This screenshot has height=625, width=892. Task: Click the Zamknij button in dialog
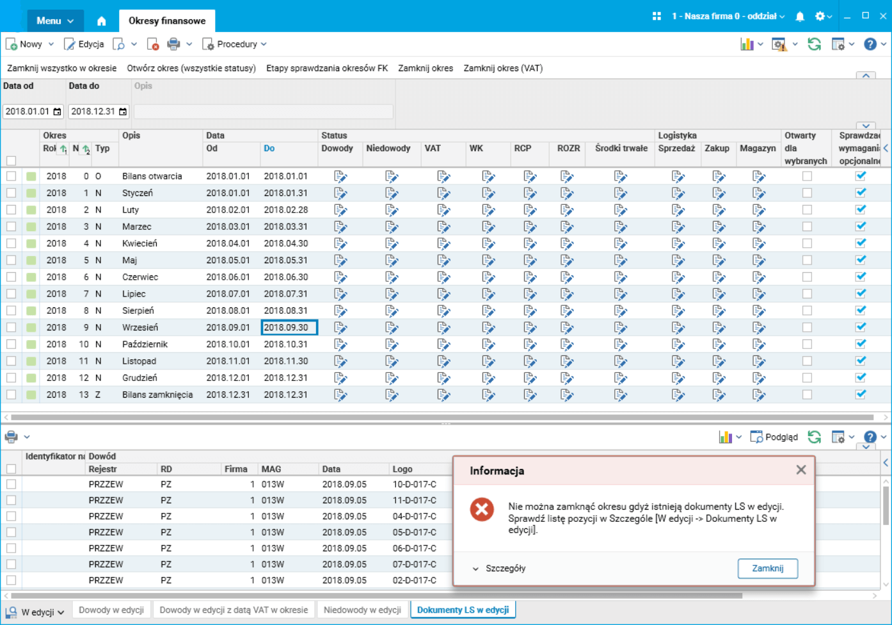[x=767, y=569]
